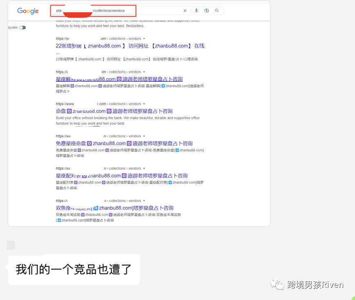
Task: Start voice search with the microphone icon
Action: [196, 11]
